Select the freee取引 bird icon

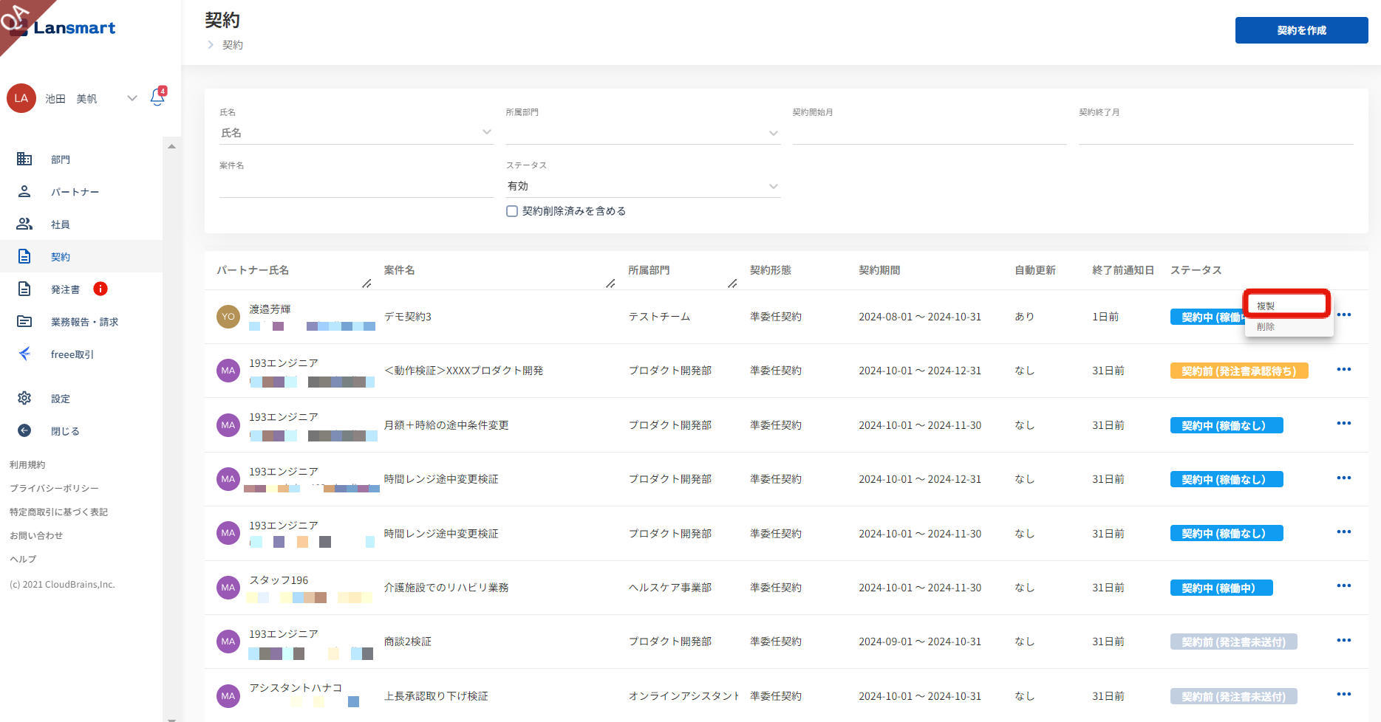pyautogui.click(x=24, y=354)
